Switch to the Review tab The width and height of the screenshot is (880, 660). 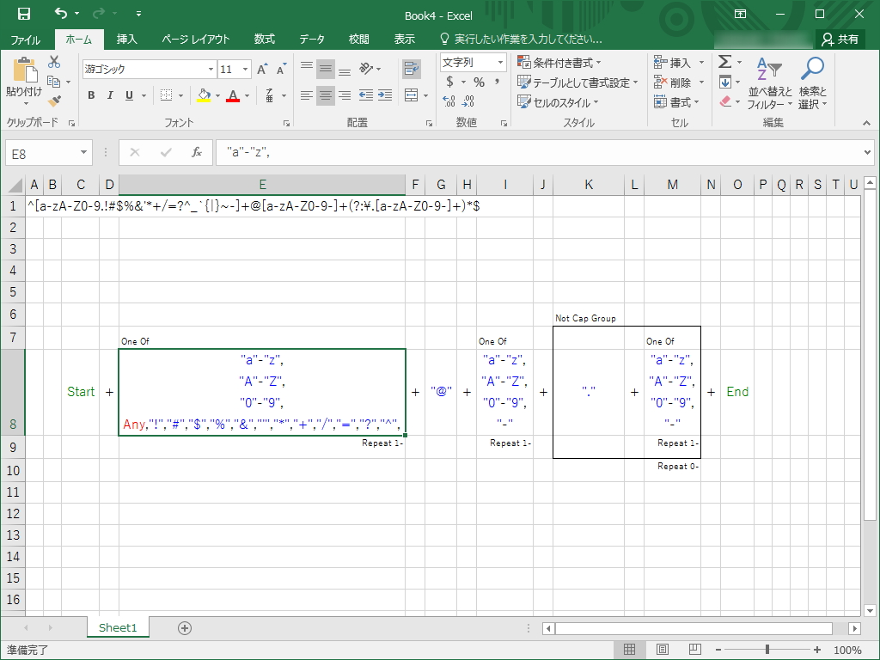358,39
